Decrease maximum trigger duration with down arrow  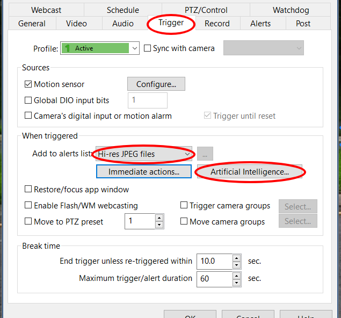click(x=236, y=283)
